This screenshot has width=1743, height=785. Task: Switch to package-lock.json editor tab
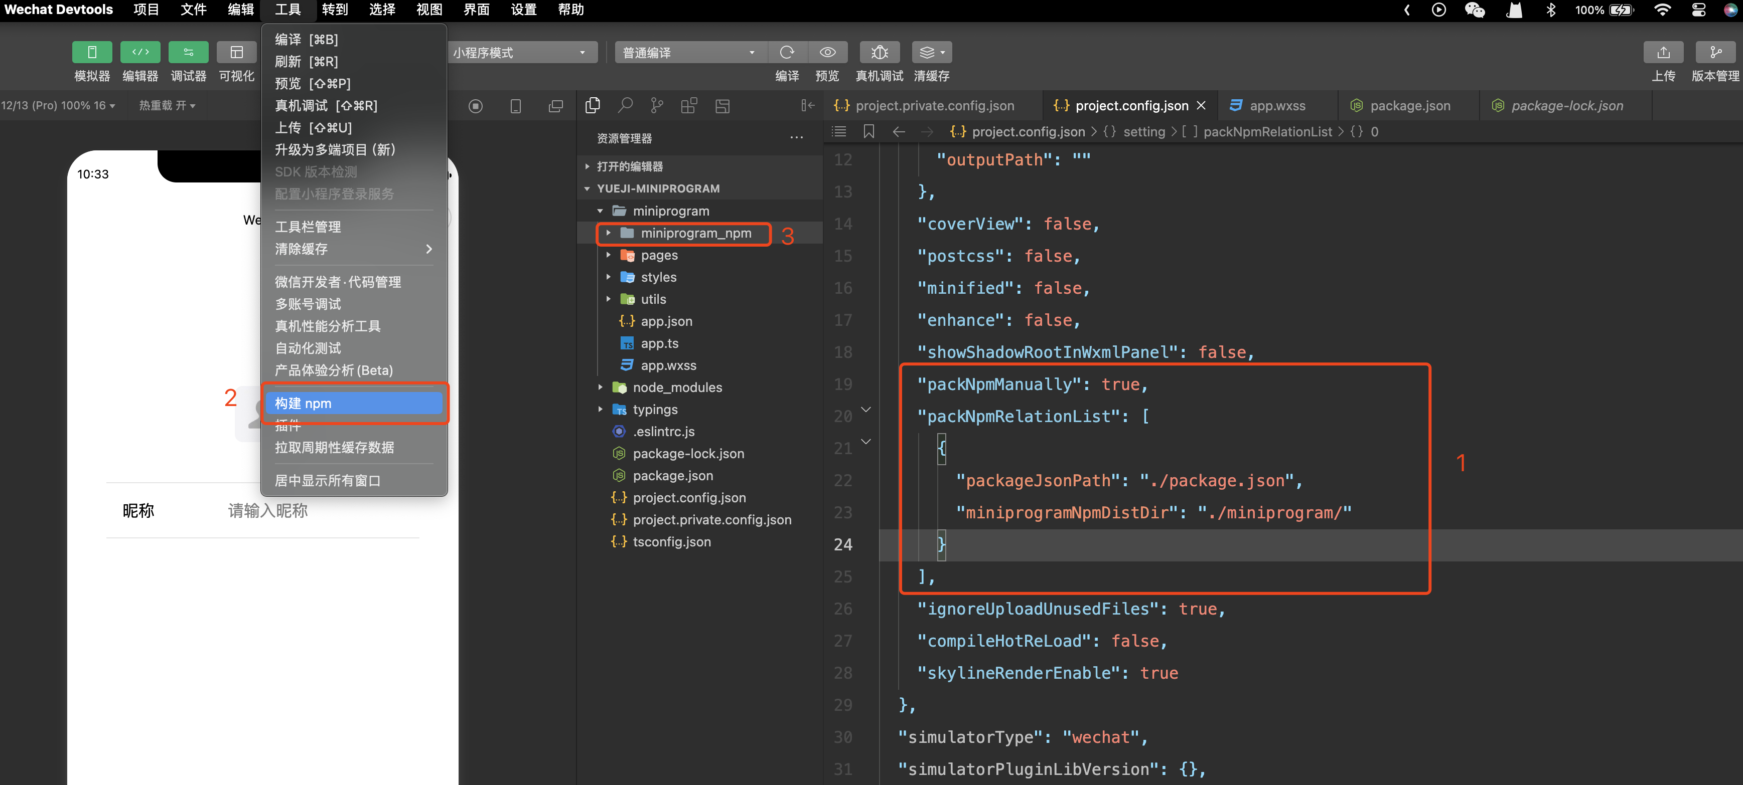pos(1566,105)
